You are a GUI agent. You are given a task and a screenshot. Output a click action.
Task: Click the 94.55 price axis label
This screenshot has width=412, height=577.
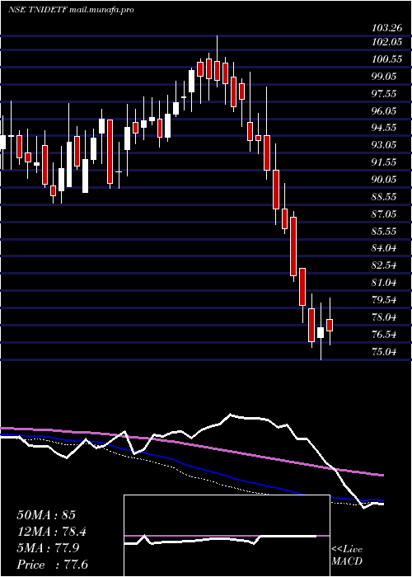click(x=385, y=128)
